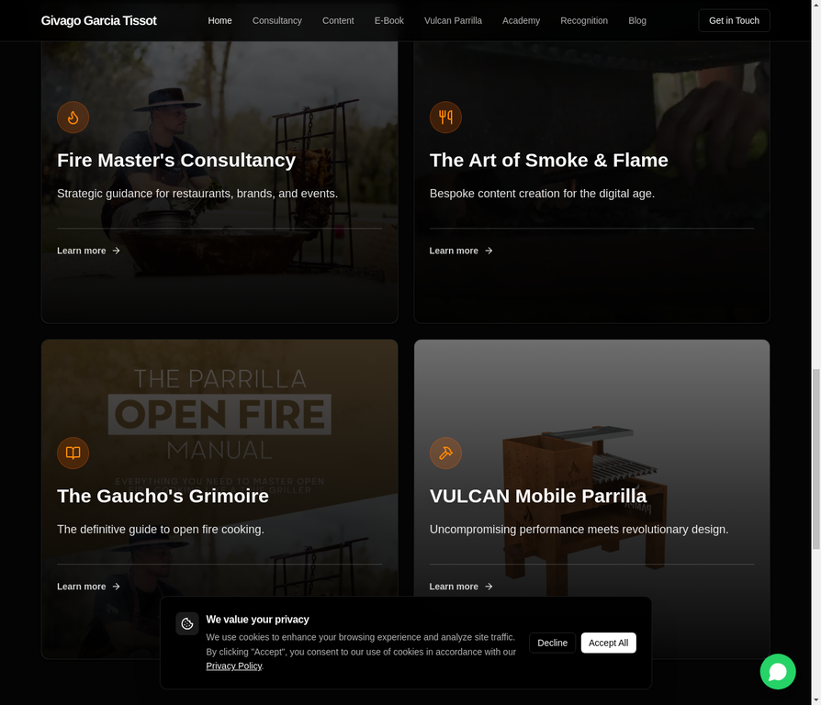
Task: Decline cookies in the privacy banner
Action: coord(552,643)
